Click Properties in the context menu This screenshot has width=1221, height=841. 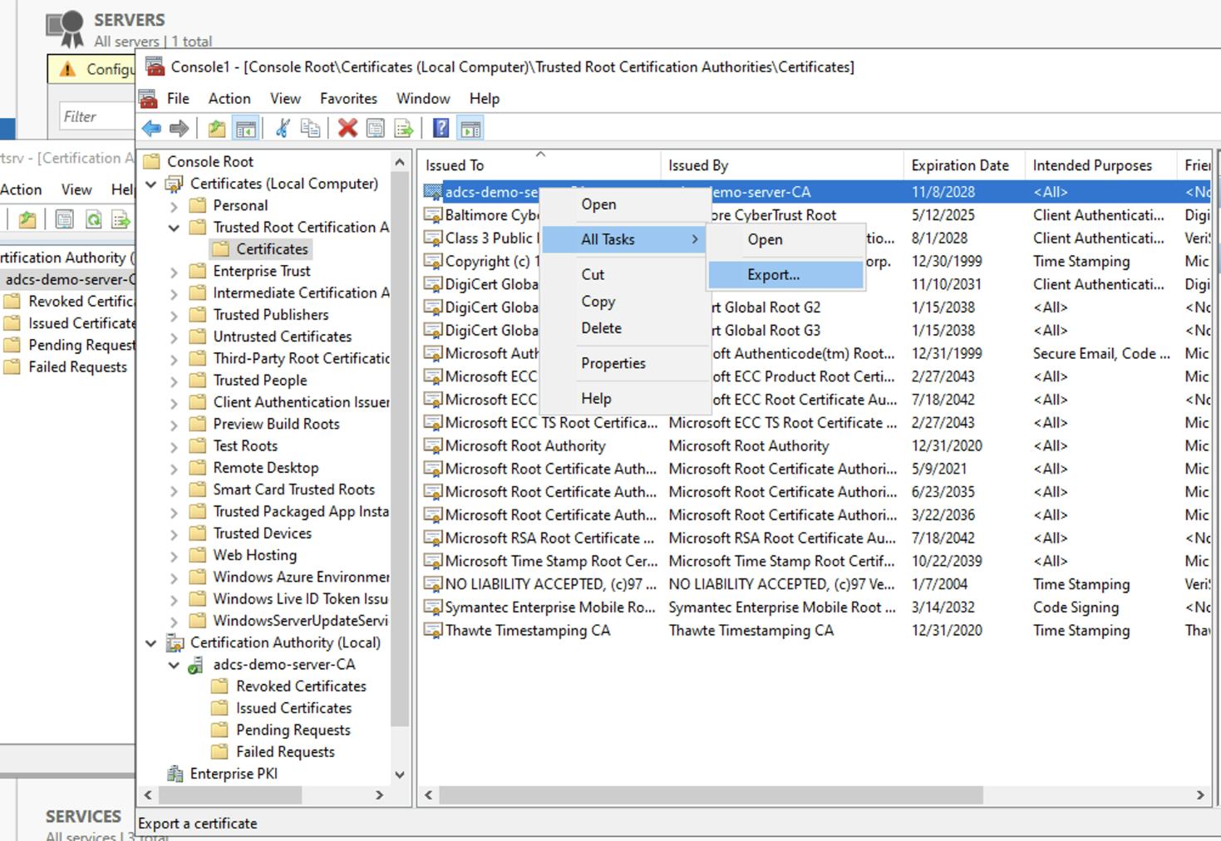(613, 363)
